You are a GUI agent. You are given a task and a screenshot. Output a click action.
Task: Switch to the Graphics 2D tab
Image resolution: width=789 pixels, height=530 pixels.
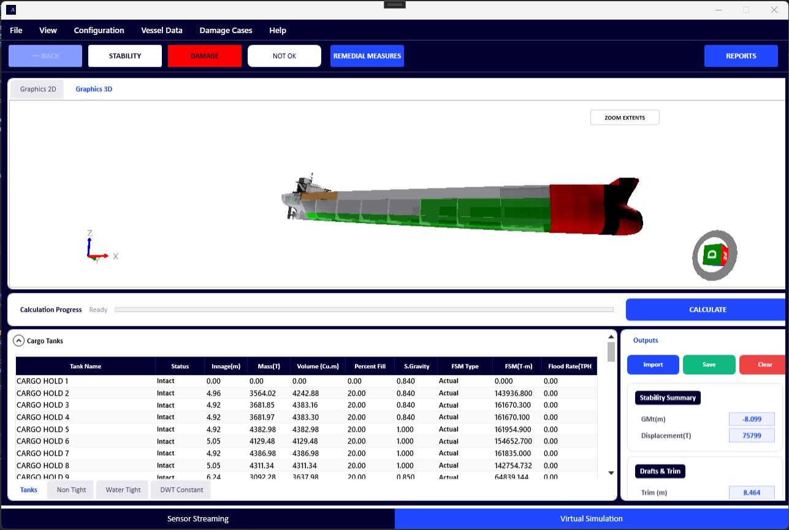pyautogui.click(x=37, y=89)
